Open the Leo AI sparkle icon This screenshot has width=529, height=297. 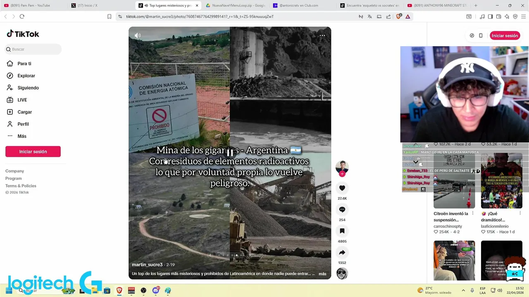point(507,16)
